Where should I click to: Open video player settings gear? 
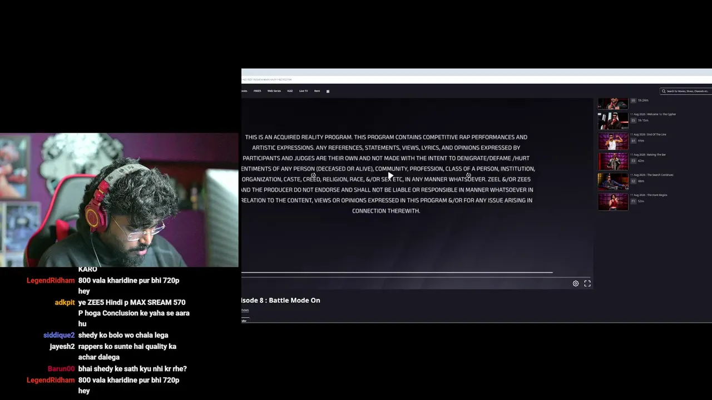576,283
